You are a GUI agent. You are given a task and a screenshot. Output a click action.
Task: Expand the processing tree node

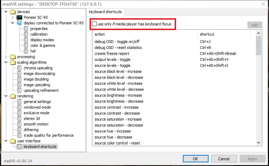(x=6, y=57)
